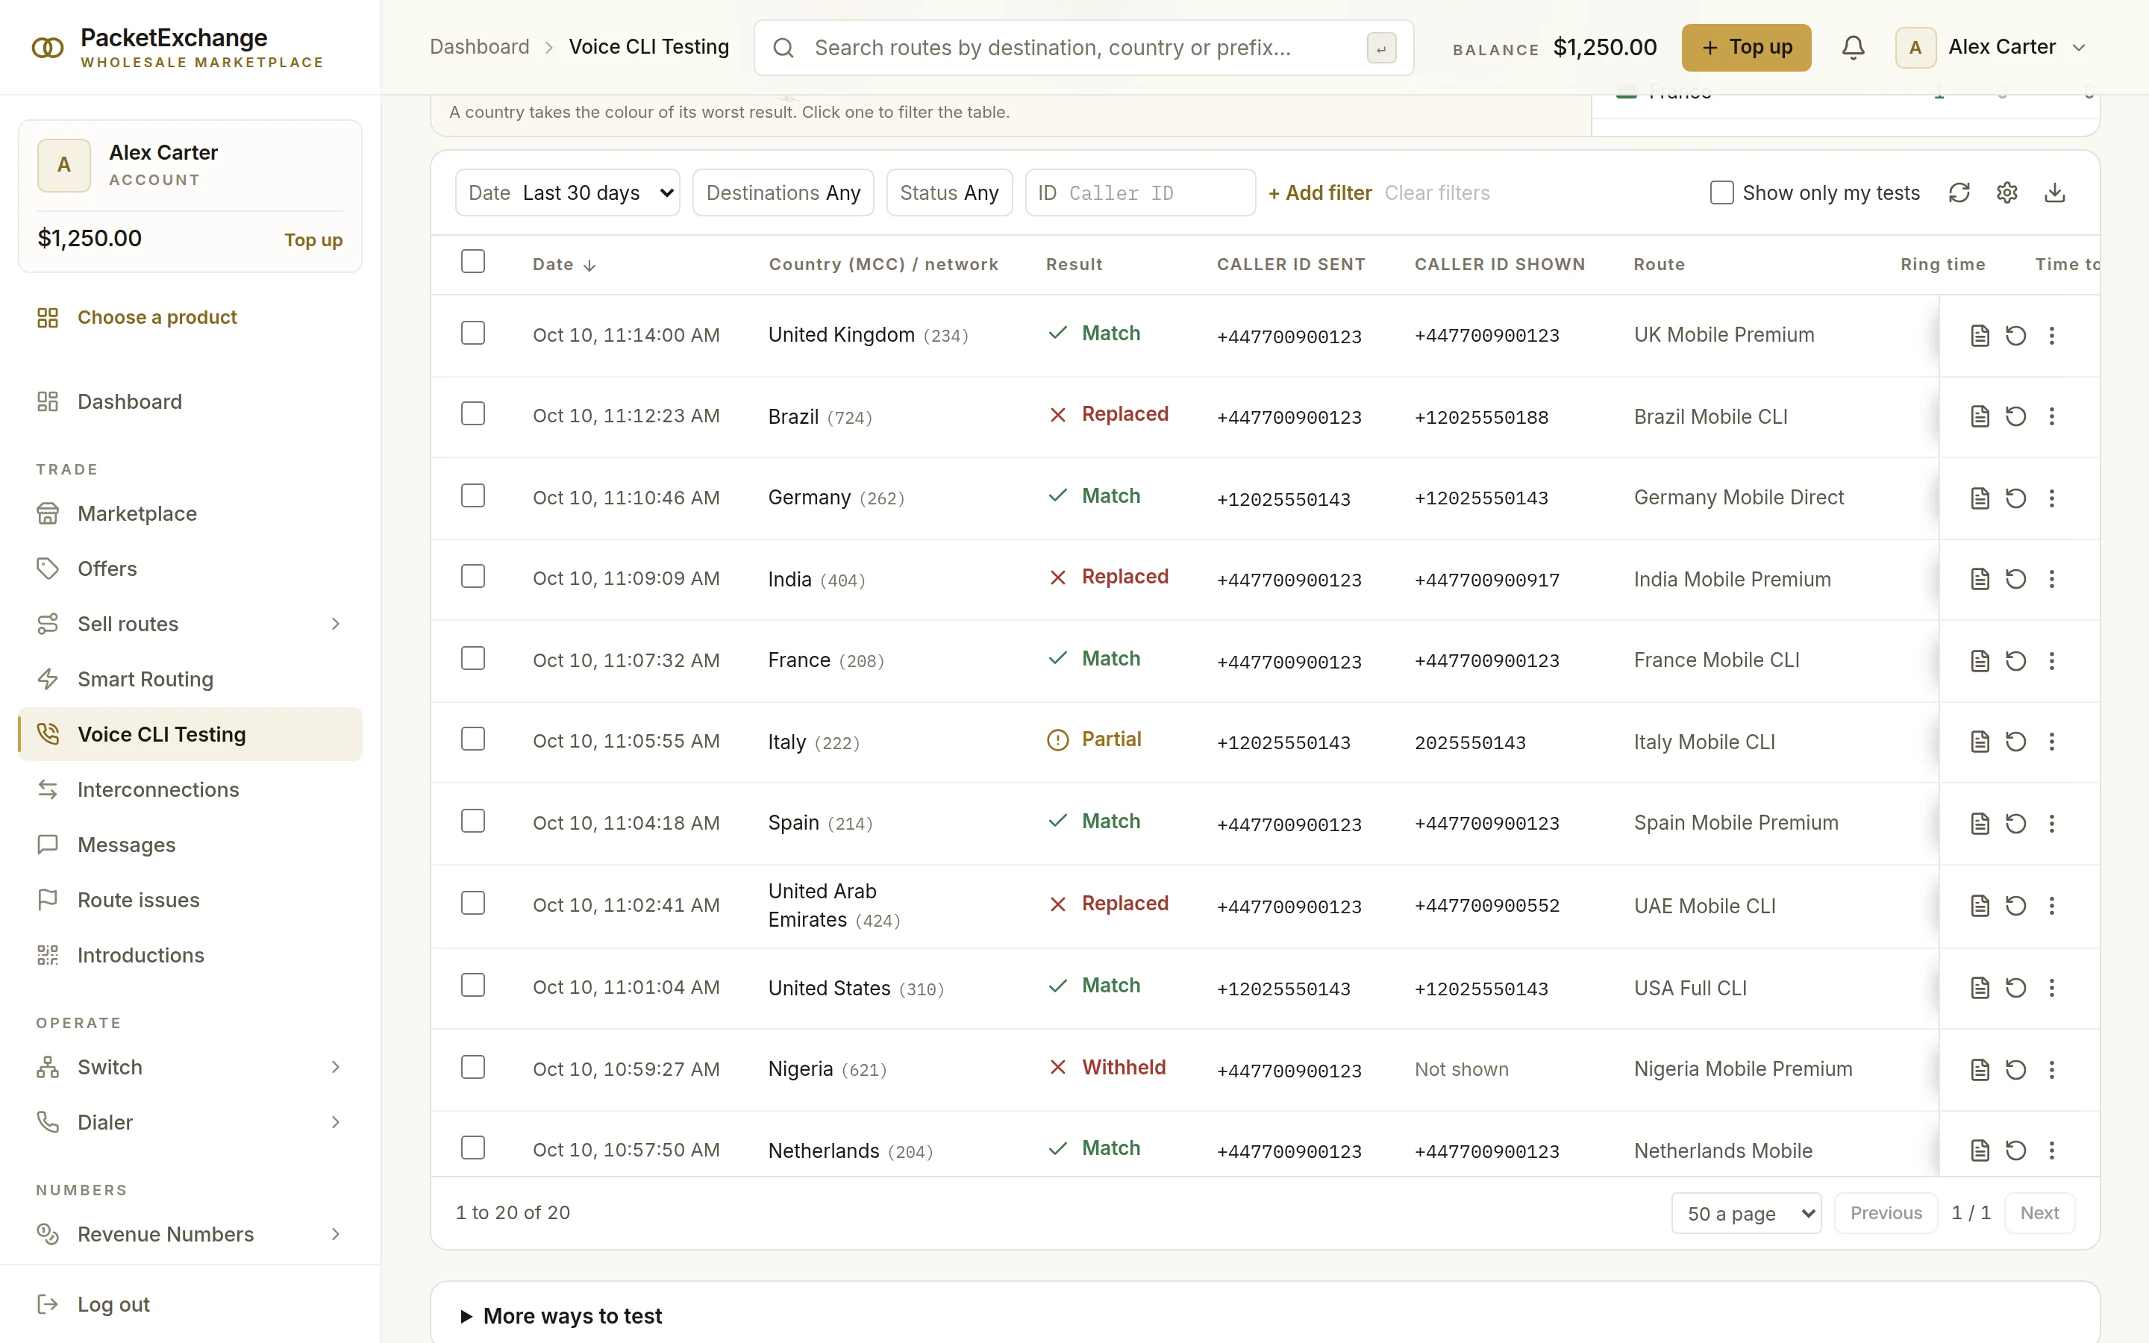The width and height of the screenshot is (2149, 1343).
Task: Open Route issues page
Action: [190, 900]
